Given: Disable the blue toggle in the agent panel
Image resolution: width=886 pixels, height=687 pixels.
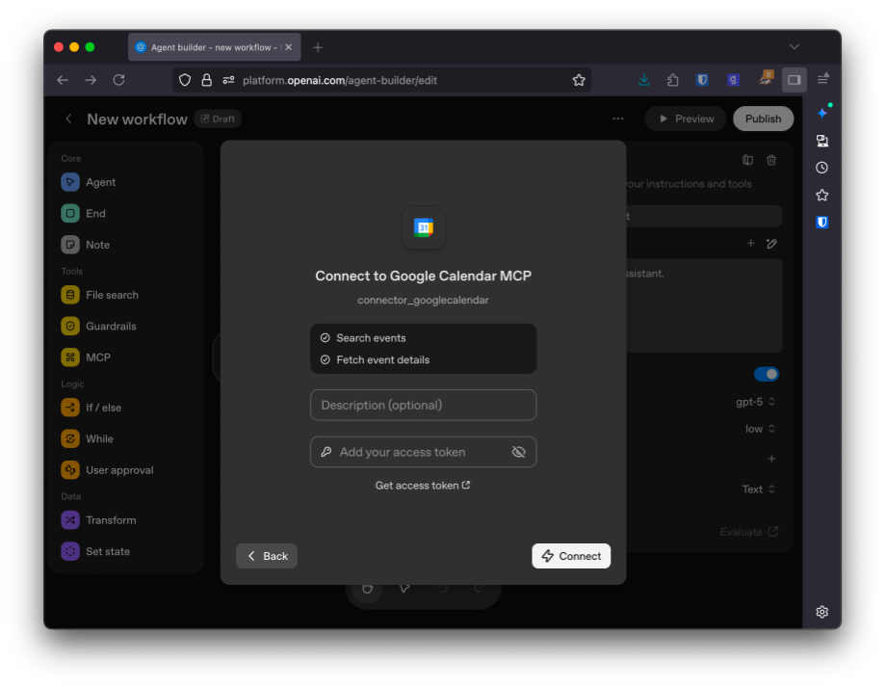Looking at the screenshot, I should [767, 373].
